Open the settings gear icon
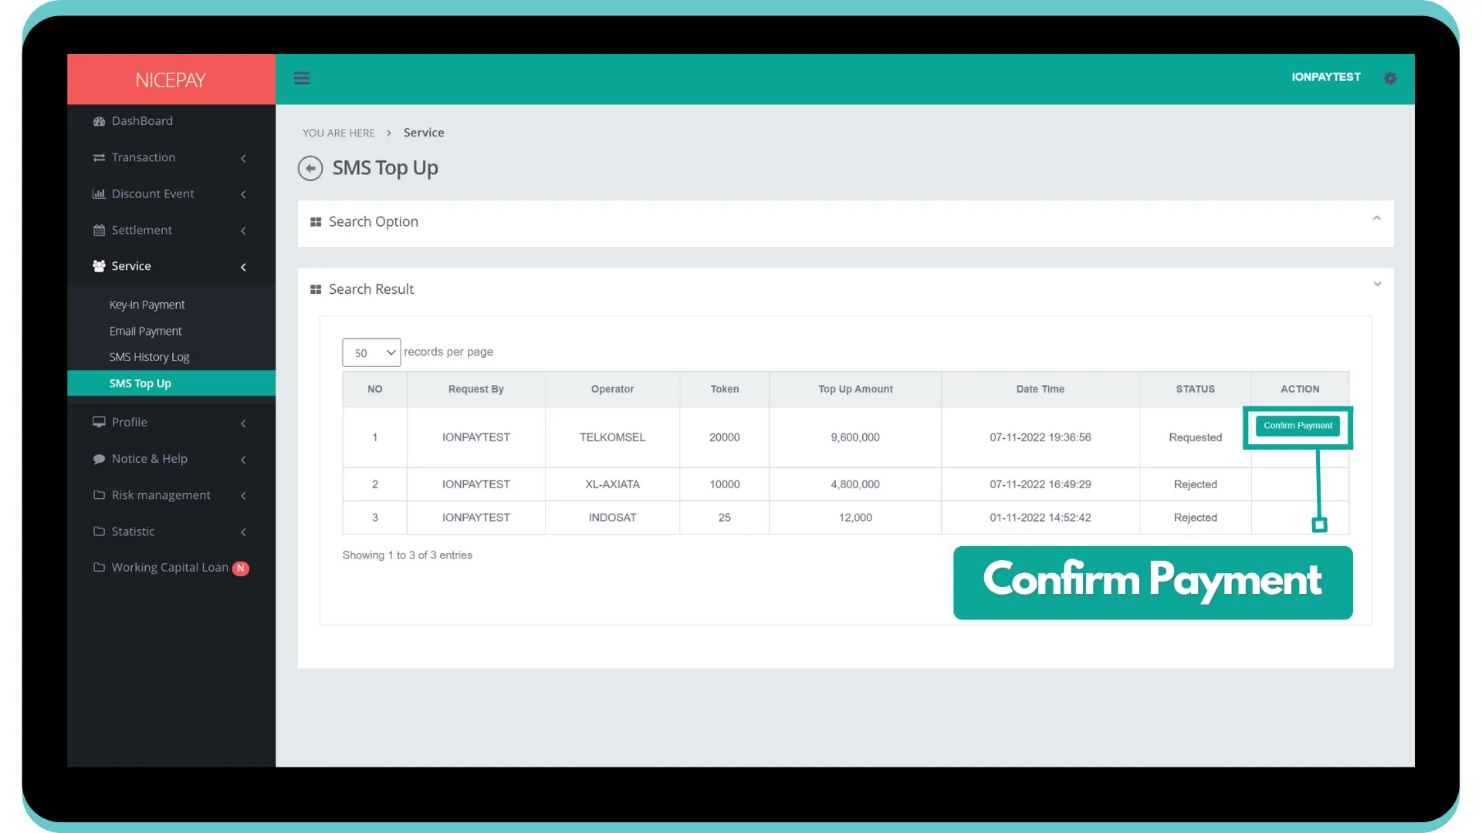This screenshot has height=833, width=1482. (1390, 78)
